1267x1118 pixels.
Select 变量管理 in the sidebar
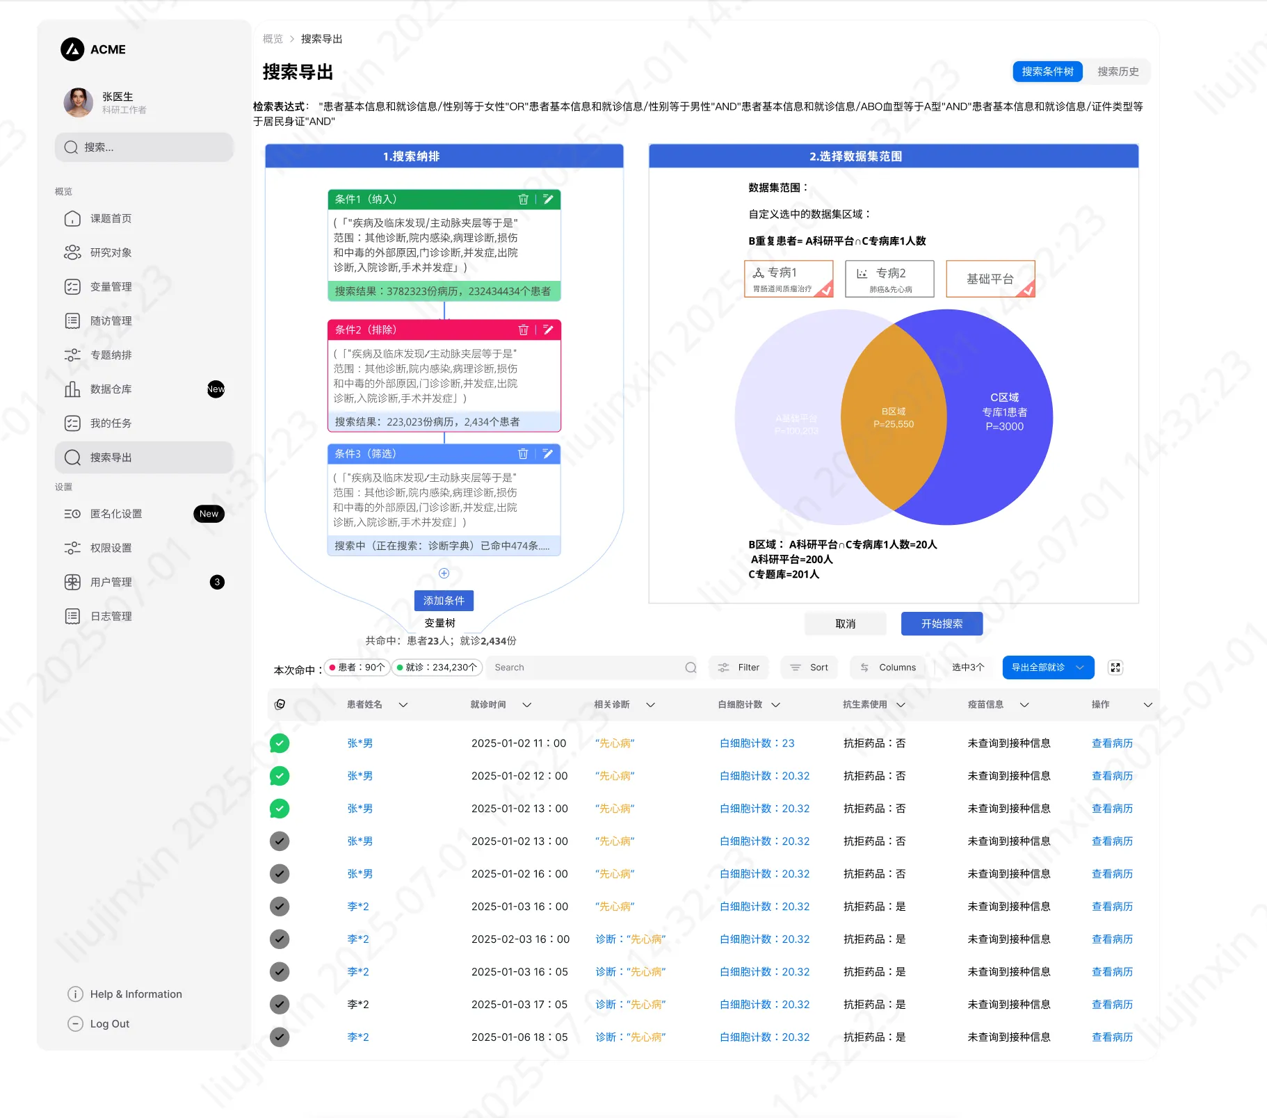[x=111, y=286]
